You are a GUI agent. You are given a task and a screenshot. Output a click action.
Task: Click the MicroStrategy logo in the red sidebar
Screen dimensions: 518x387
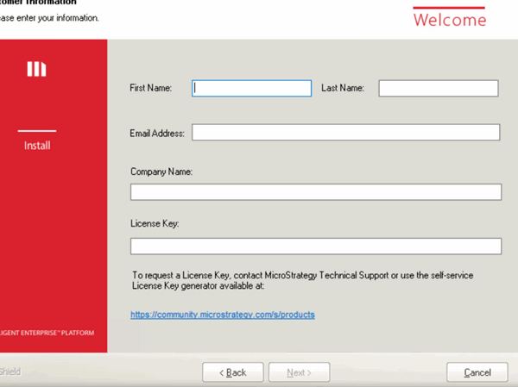coord(36,69)
